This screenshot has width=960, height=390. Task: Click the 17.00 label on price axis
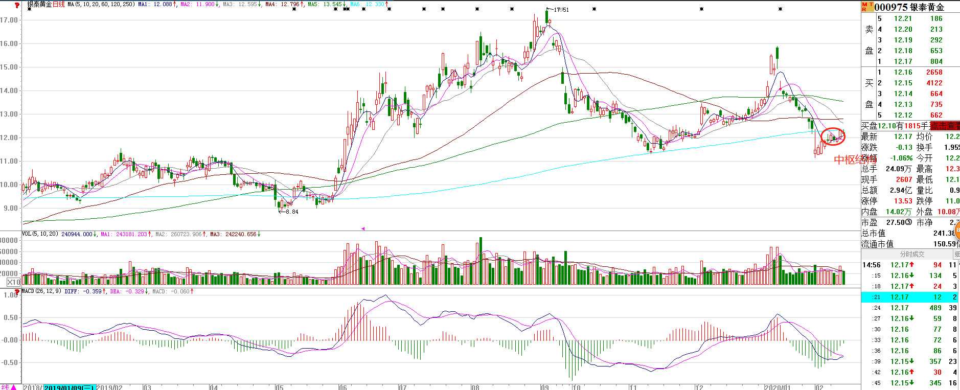point(9,20)
